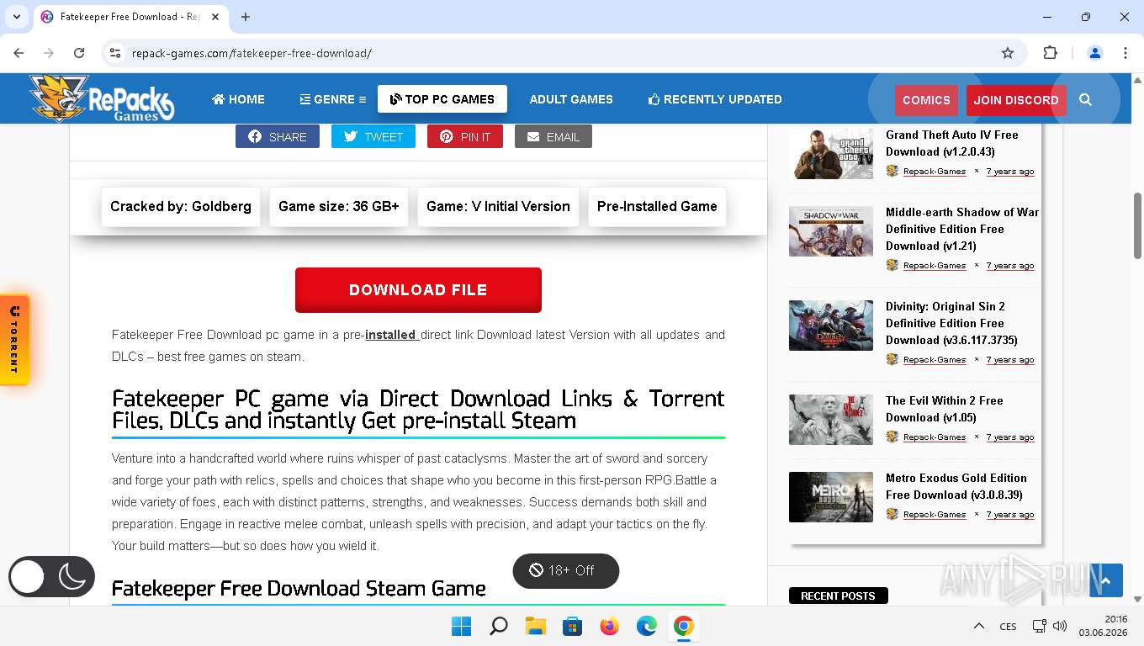The width and height of the screenshot is (1144, 646).
Task: Click Shadow of War thumbnail
Action: point(831,230)
